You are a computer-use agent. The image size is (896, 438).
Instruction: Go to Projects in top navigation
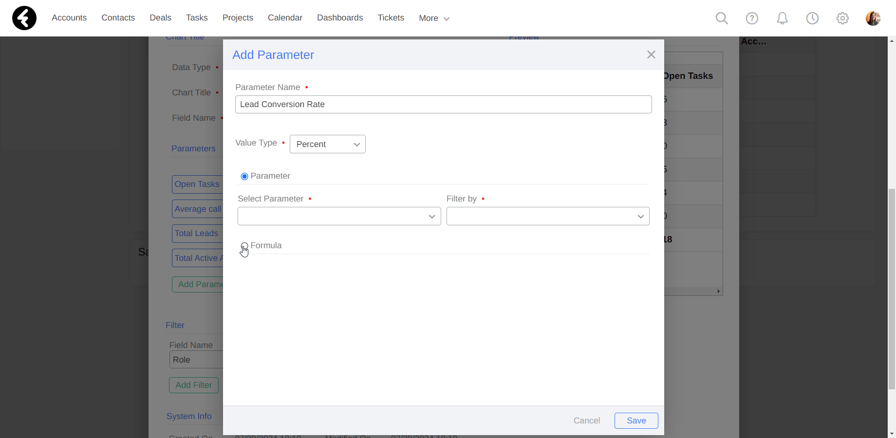[x=238, y=18]
